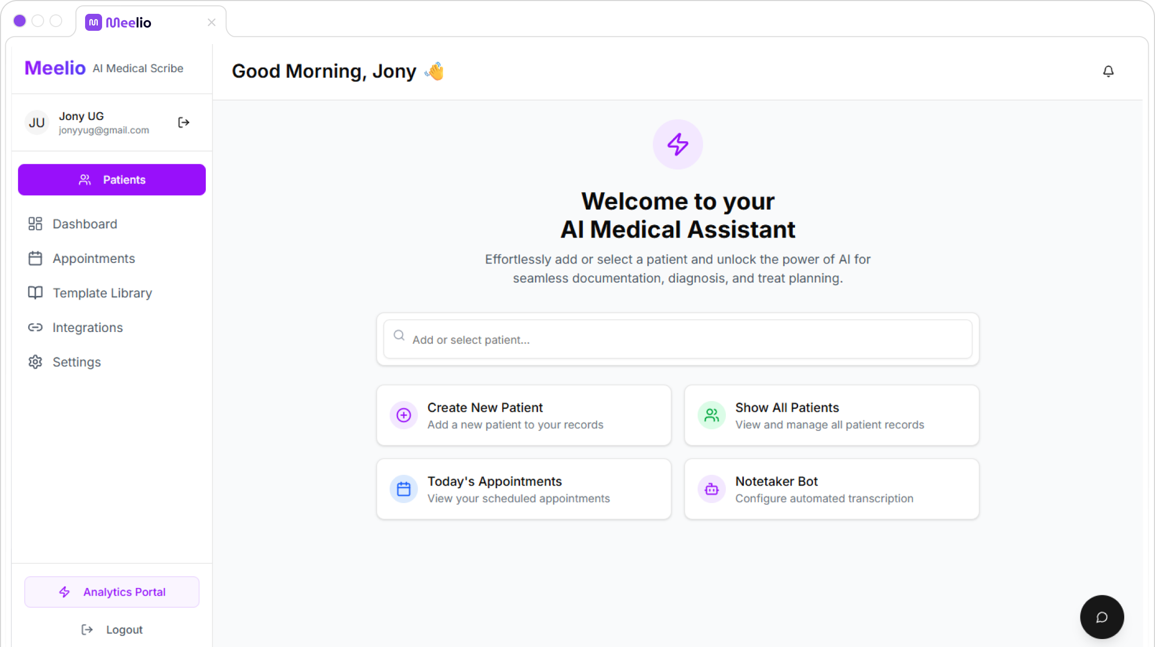Click the notification bell icon
The width and height of the screenshot is (1155, 647).
click(1108, 71)
